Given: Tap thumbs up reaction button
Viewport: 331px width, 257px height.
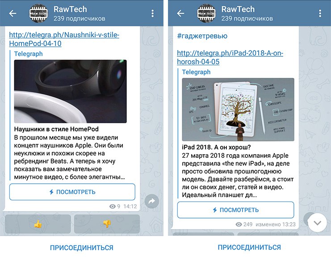Looking at the screenshot, I should point(38,224).
